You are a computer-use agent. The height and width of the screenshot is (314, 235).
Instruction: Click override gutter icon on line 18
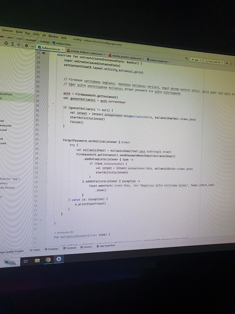44,53
